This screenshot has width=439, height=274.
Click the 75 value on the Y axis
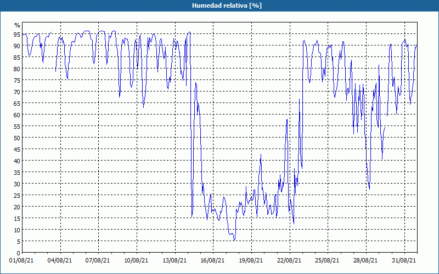[17, 80]
